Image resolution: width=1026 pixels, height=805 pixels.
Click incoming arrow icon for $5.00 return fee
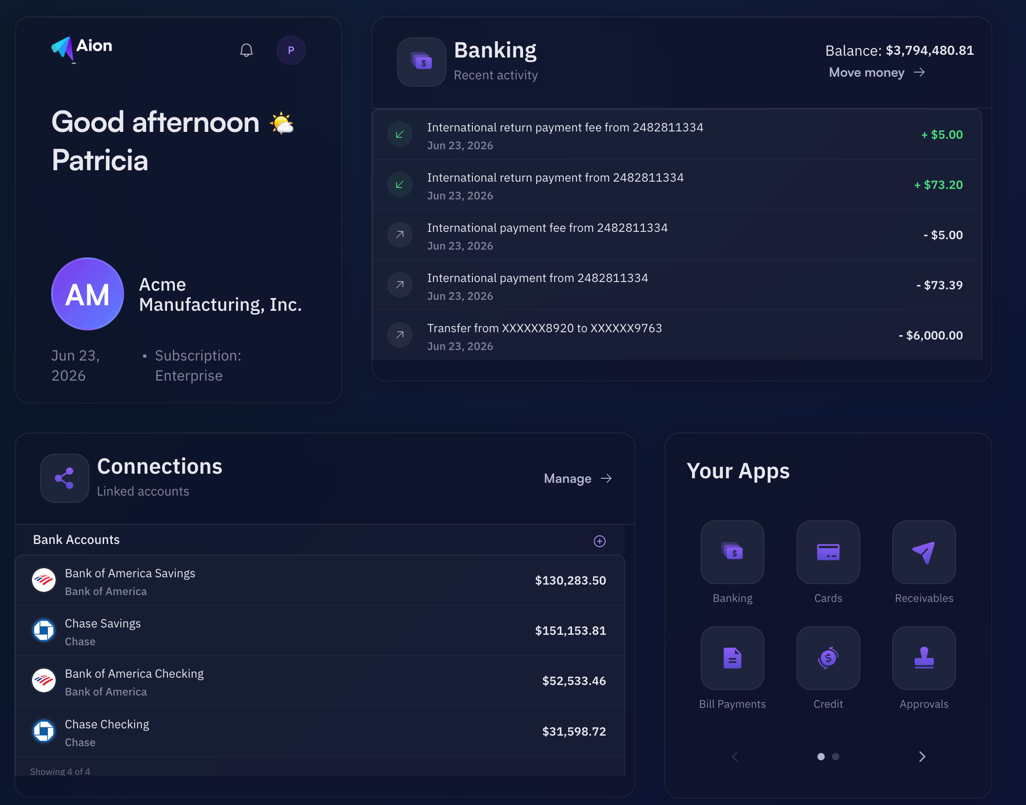[400, 134]
